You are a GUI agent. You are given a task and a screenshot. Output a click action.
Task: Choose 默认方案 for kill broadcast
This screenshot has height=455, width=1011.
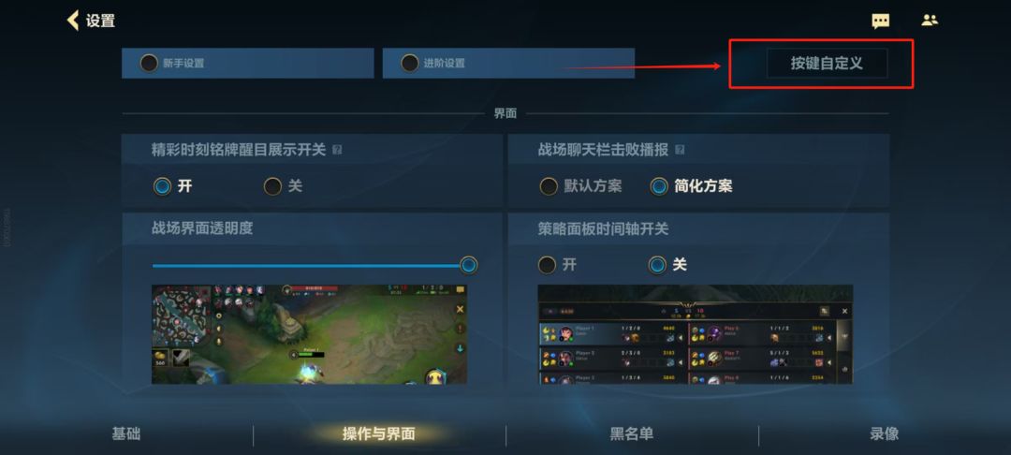(548, 186)
